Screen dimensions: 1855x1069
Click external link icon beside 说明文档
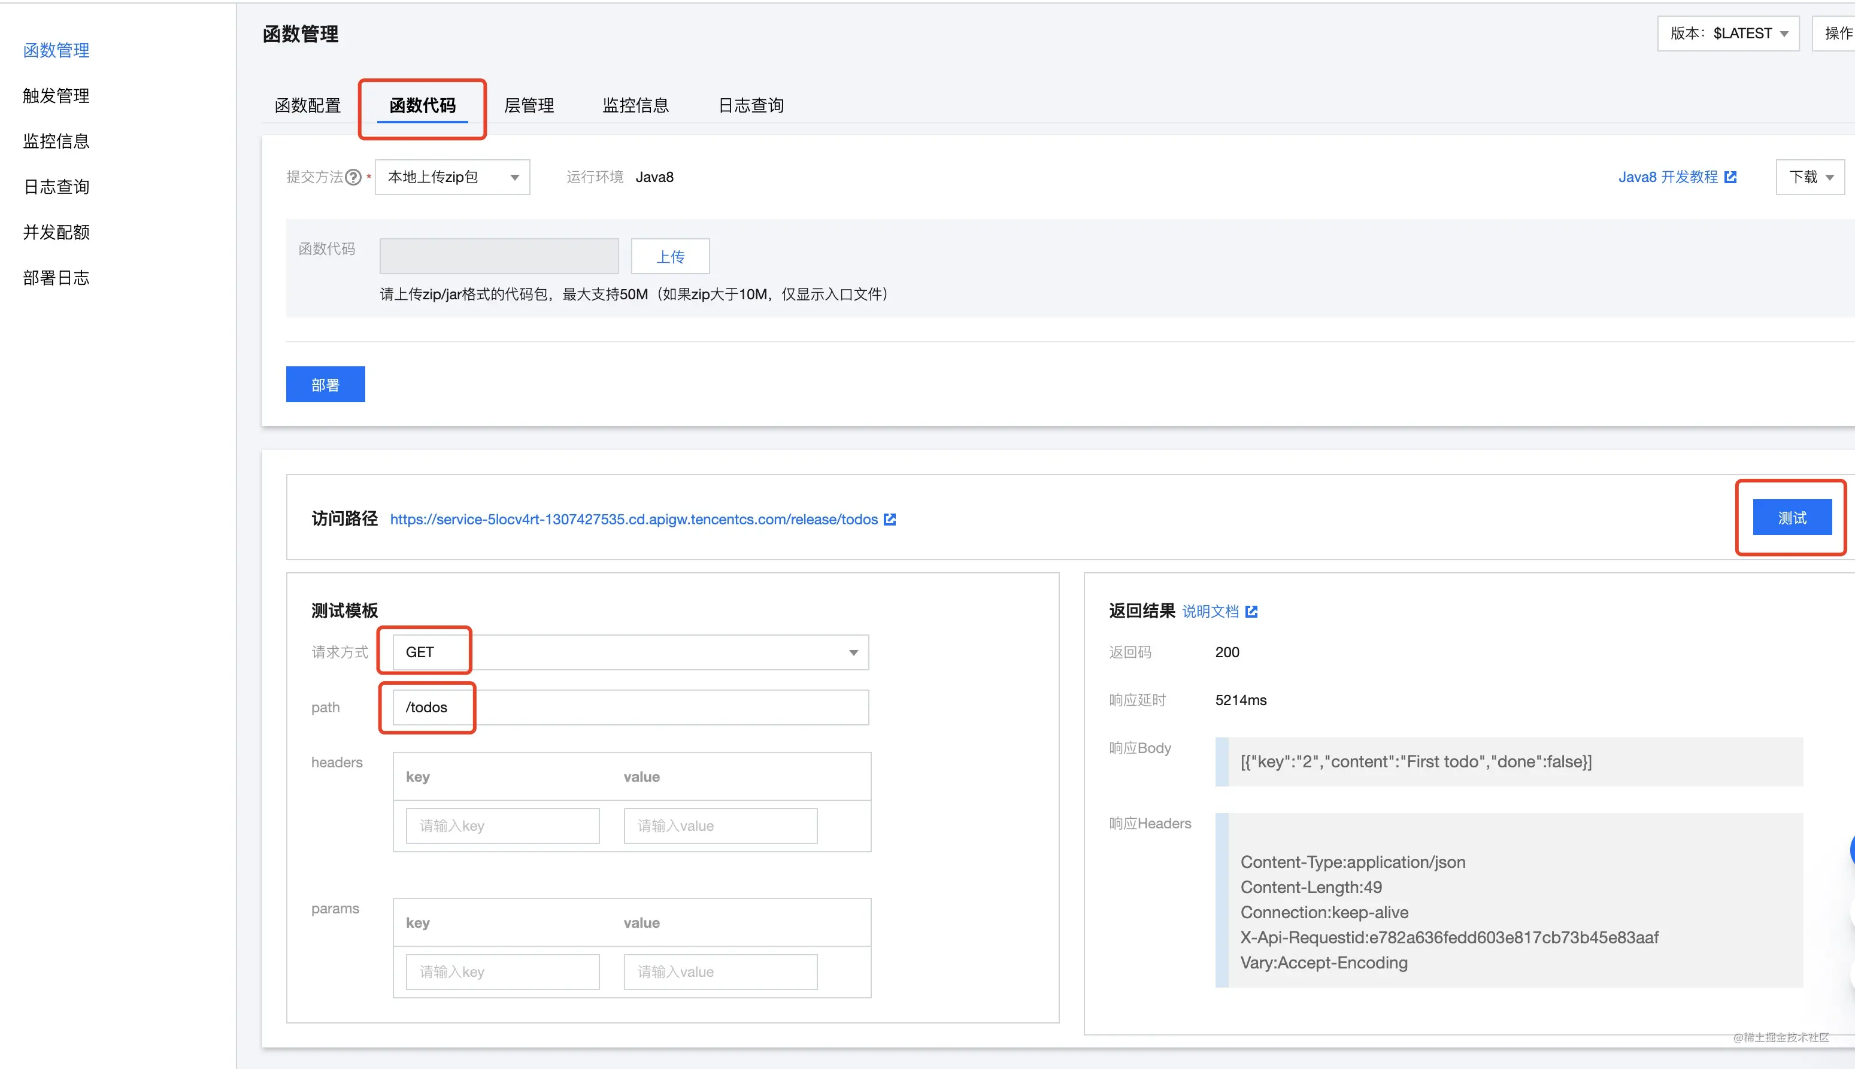pyautogui.click(x=1251, y=611)
